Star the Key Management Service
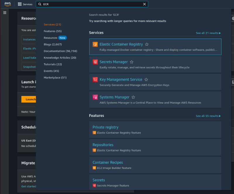234x194 pixels. point(146,79)
